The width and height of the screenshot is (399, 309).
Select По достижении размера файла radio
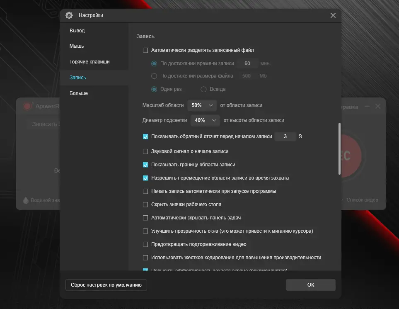pyautogui.click(x=154, y=76)
